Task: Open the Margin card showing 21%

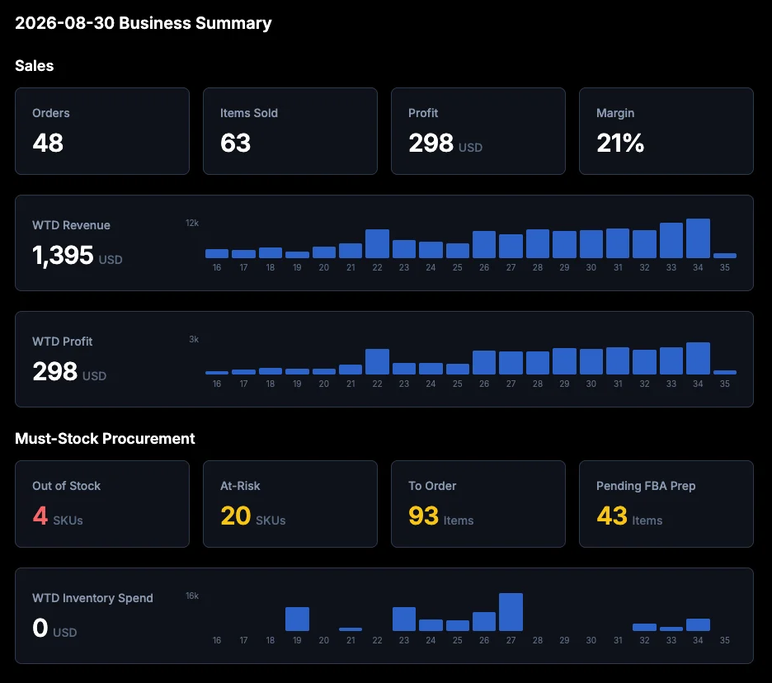Action: click(666, 131)
